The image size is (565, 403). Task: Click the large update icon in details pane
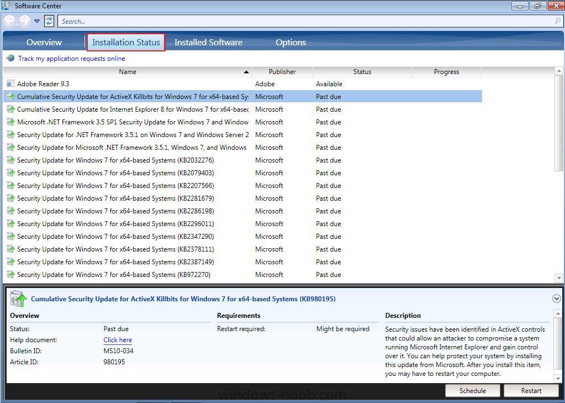tap(18, 299)
